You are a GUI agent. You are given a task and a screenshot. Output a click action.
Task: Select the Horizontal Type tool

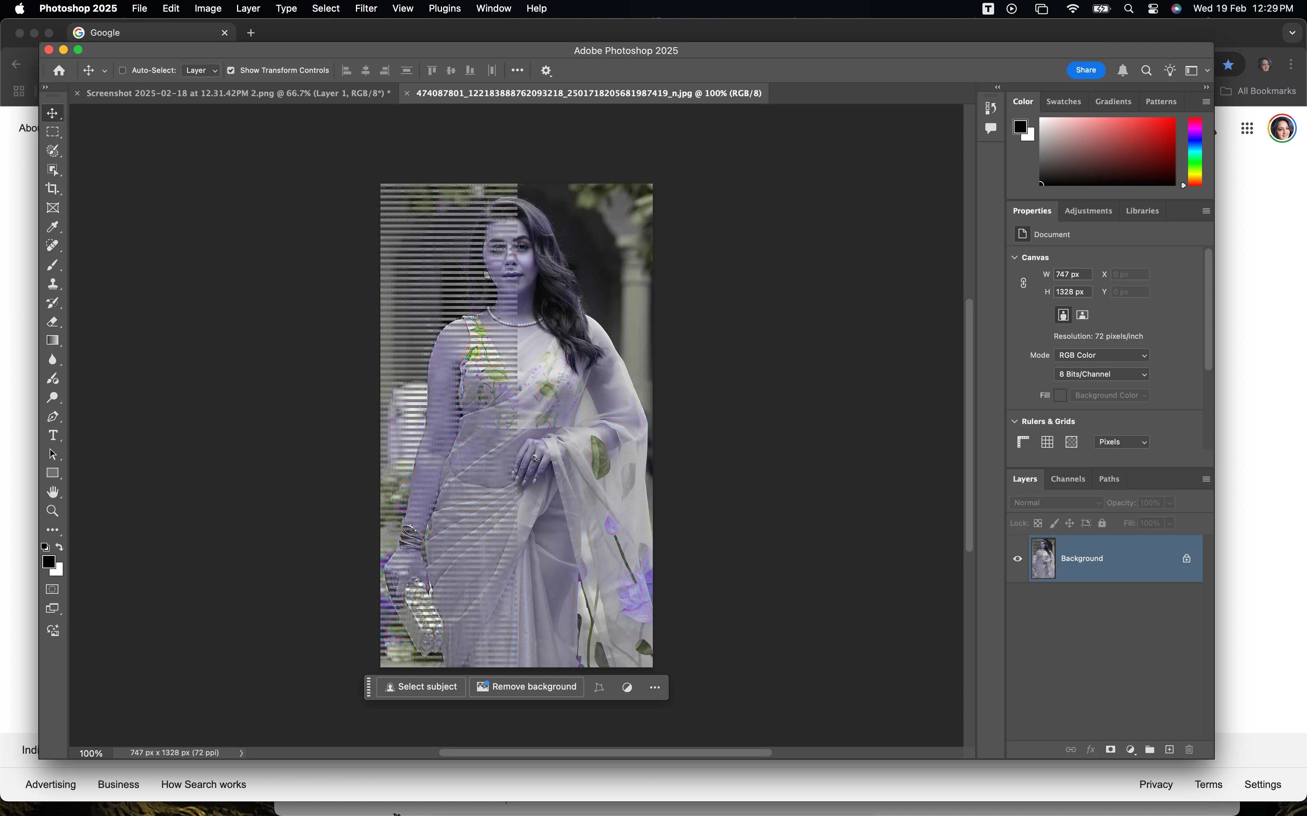(x=53, y=436)
